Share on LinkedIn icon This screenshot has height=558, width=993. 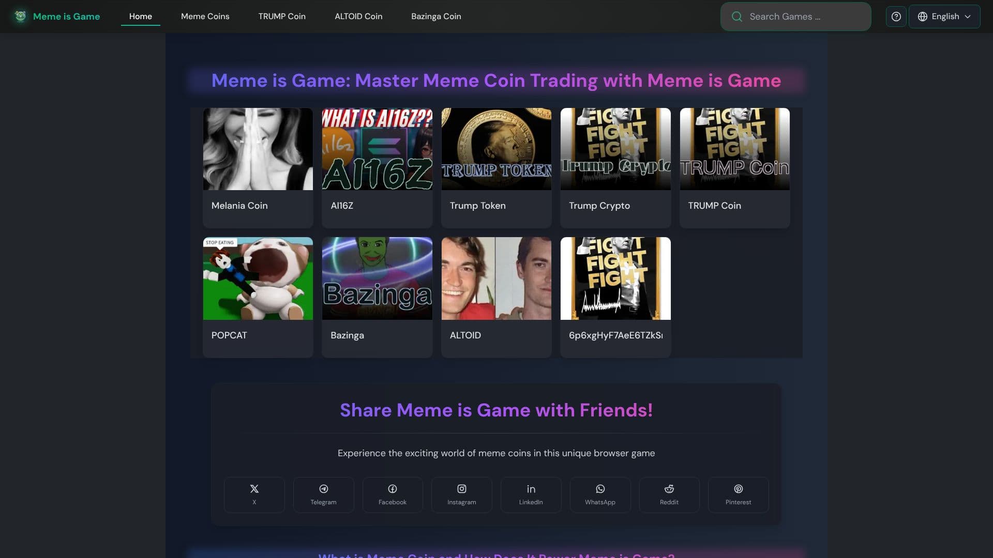point(531,489)
